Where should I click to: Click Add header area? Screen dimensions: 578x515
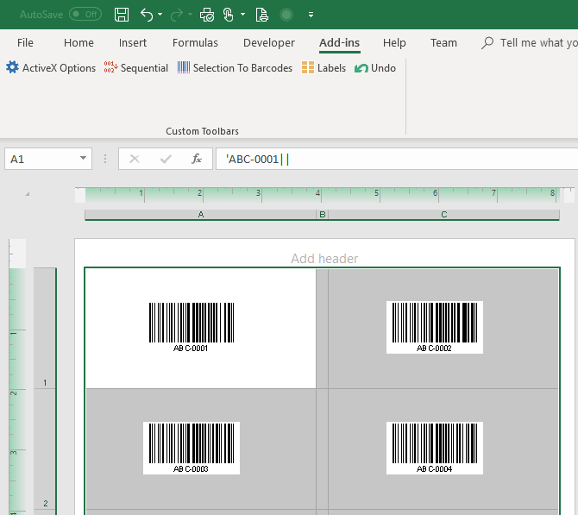click(x=324, y=259)
